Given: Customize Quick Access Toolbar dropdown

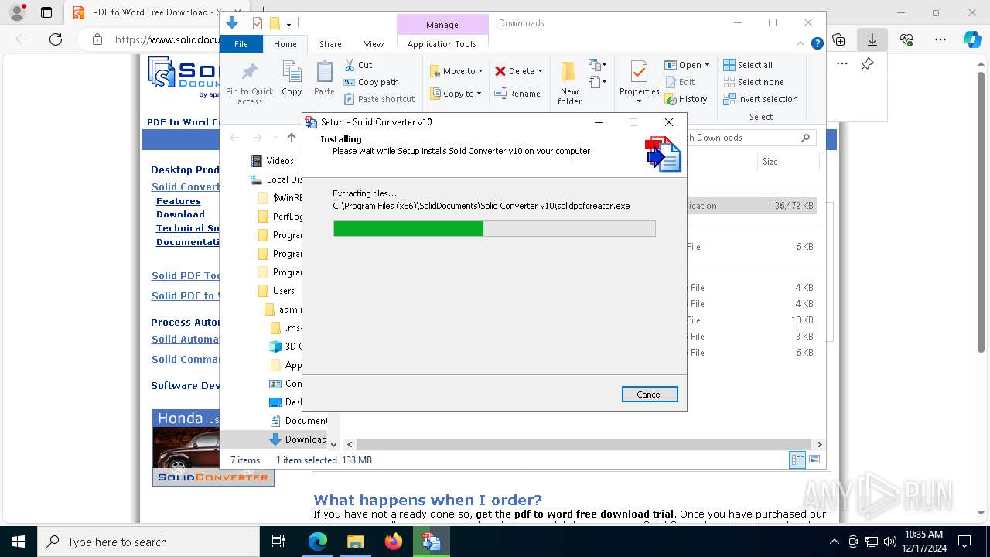Looking at the screenshot, I should pyautogui.click(x=288, y=23).
